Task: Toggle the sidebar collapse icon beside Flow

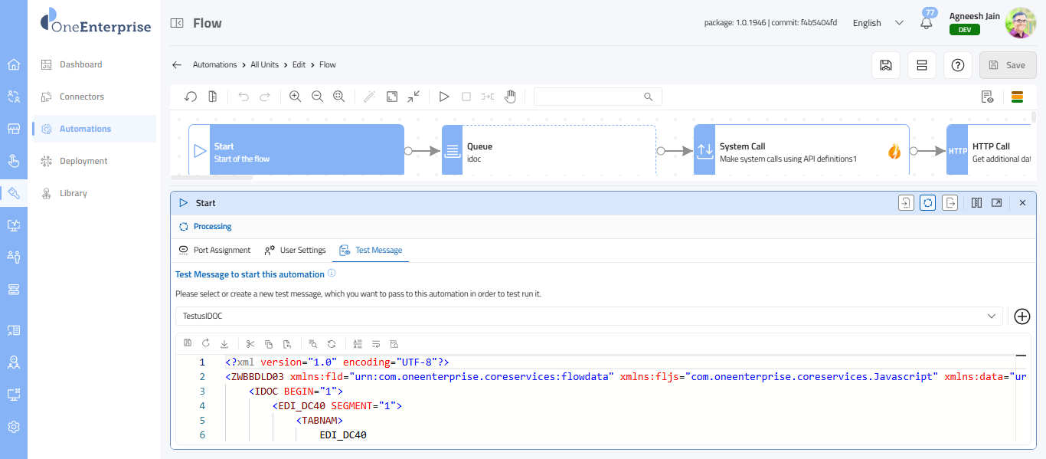Action: coord(177,23)
